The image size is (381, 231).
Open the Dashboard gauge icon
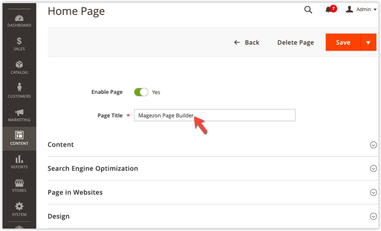pos(19,18)
